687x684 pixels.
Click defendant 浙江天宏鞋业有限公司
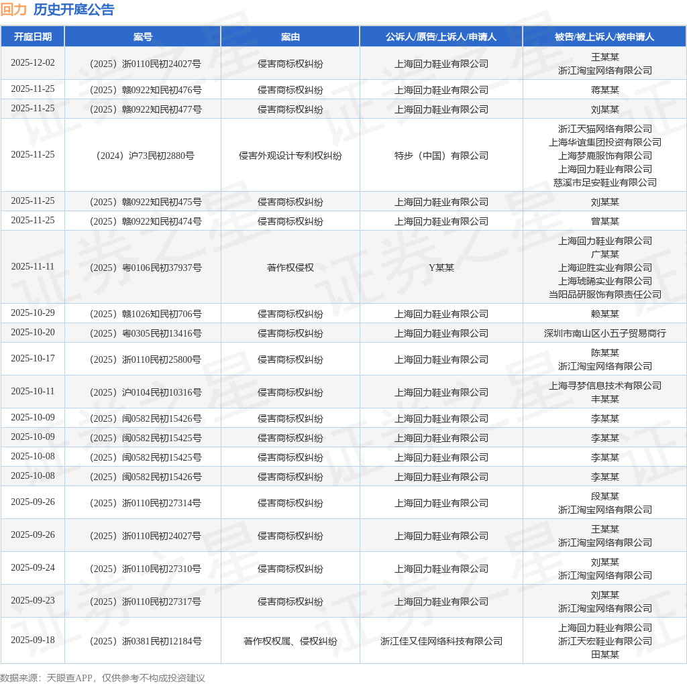click(x=605, y=641)
